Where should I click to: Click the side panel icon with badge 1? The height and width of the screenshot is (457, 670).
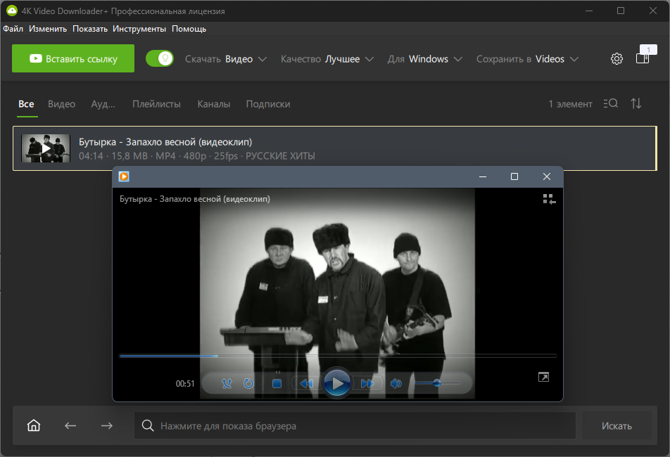click(643, 57)
